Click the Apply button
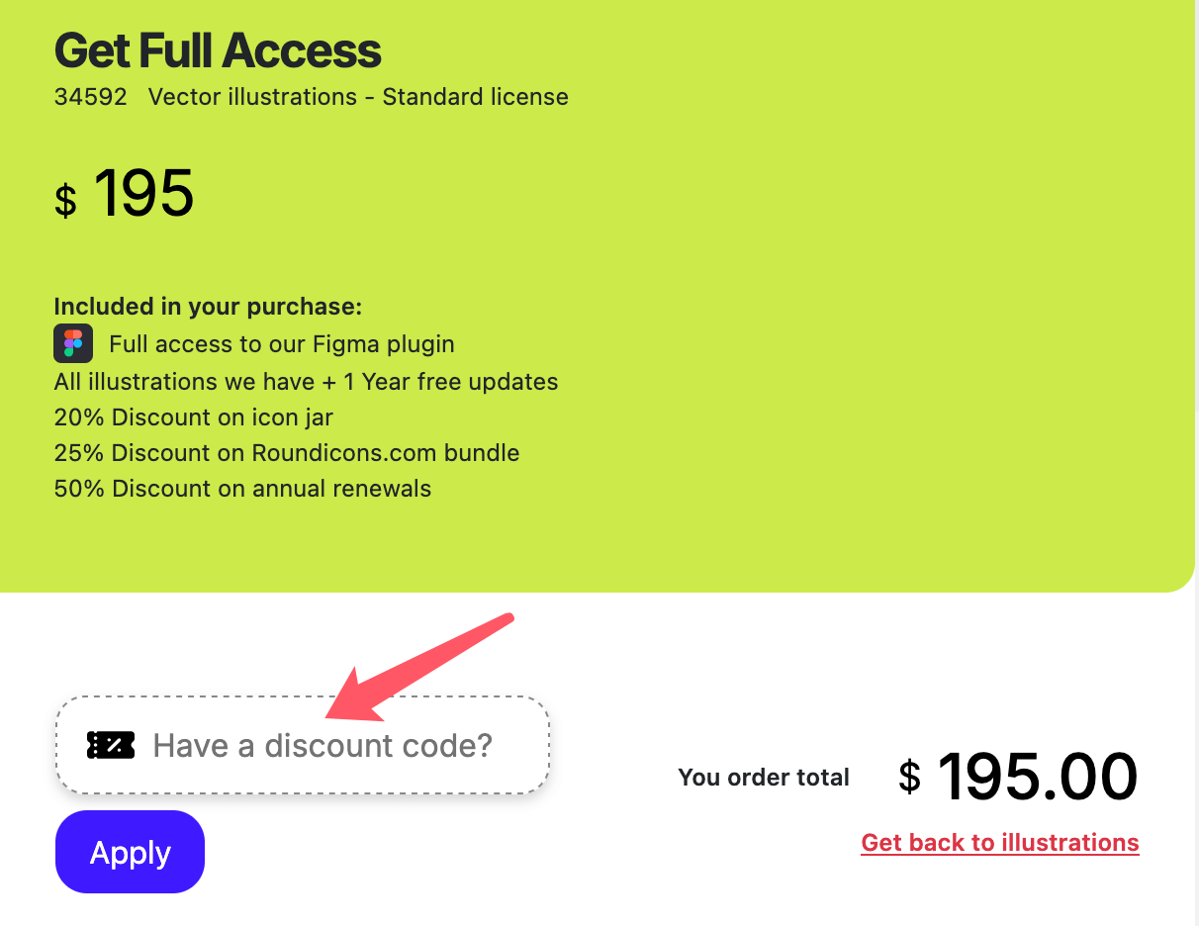This screenshot has width=1199, height=926. coord(130,852)
